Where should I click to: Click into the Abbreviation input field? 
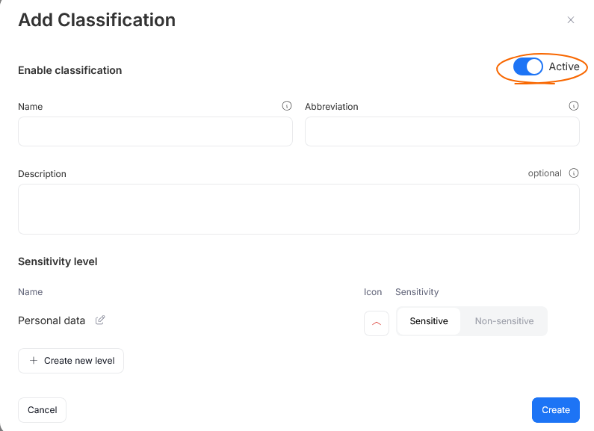442,131
